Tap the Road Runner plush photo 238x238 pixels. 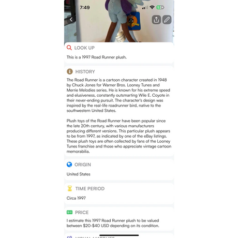tap(119, 21)
